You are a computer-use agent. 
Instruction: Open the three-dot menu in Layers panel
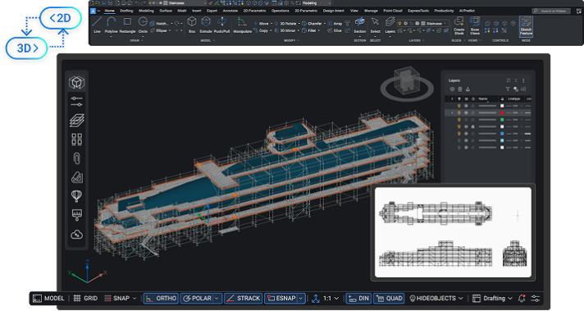click(523, 80)
